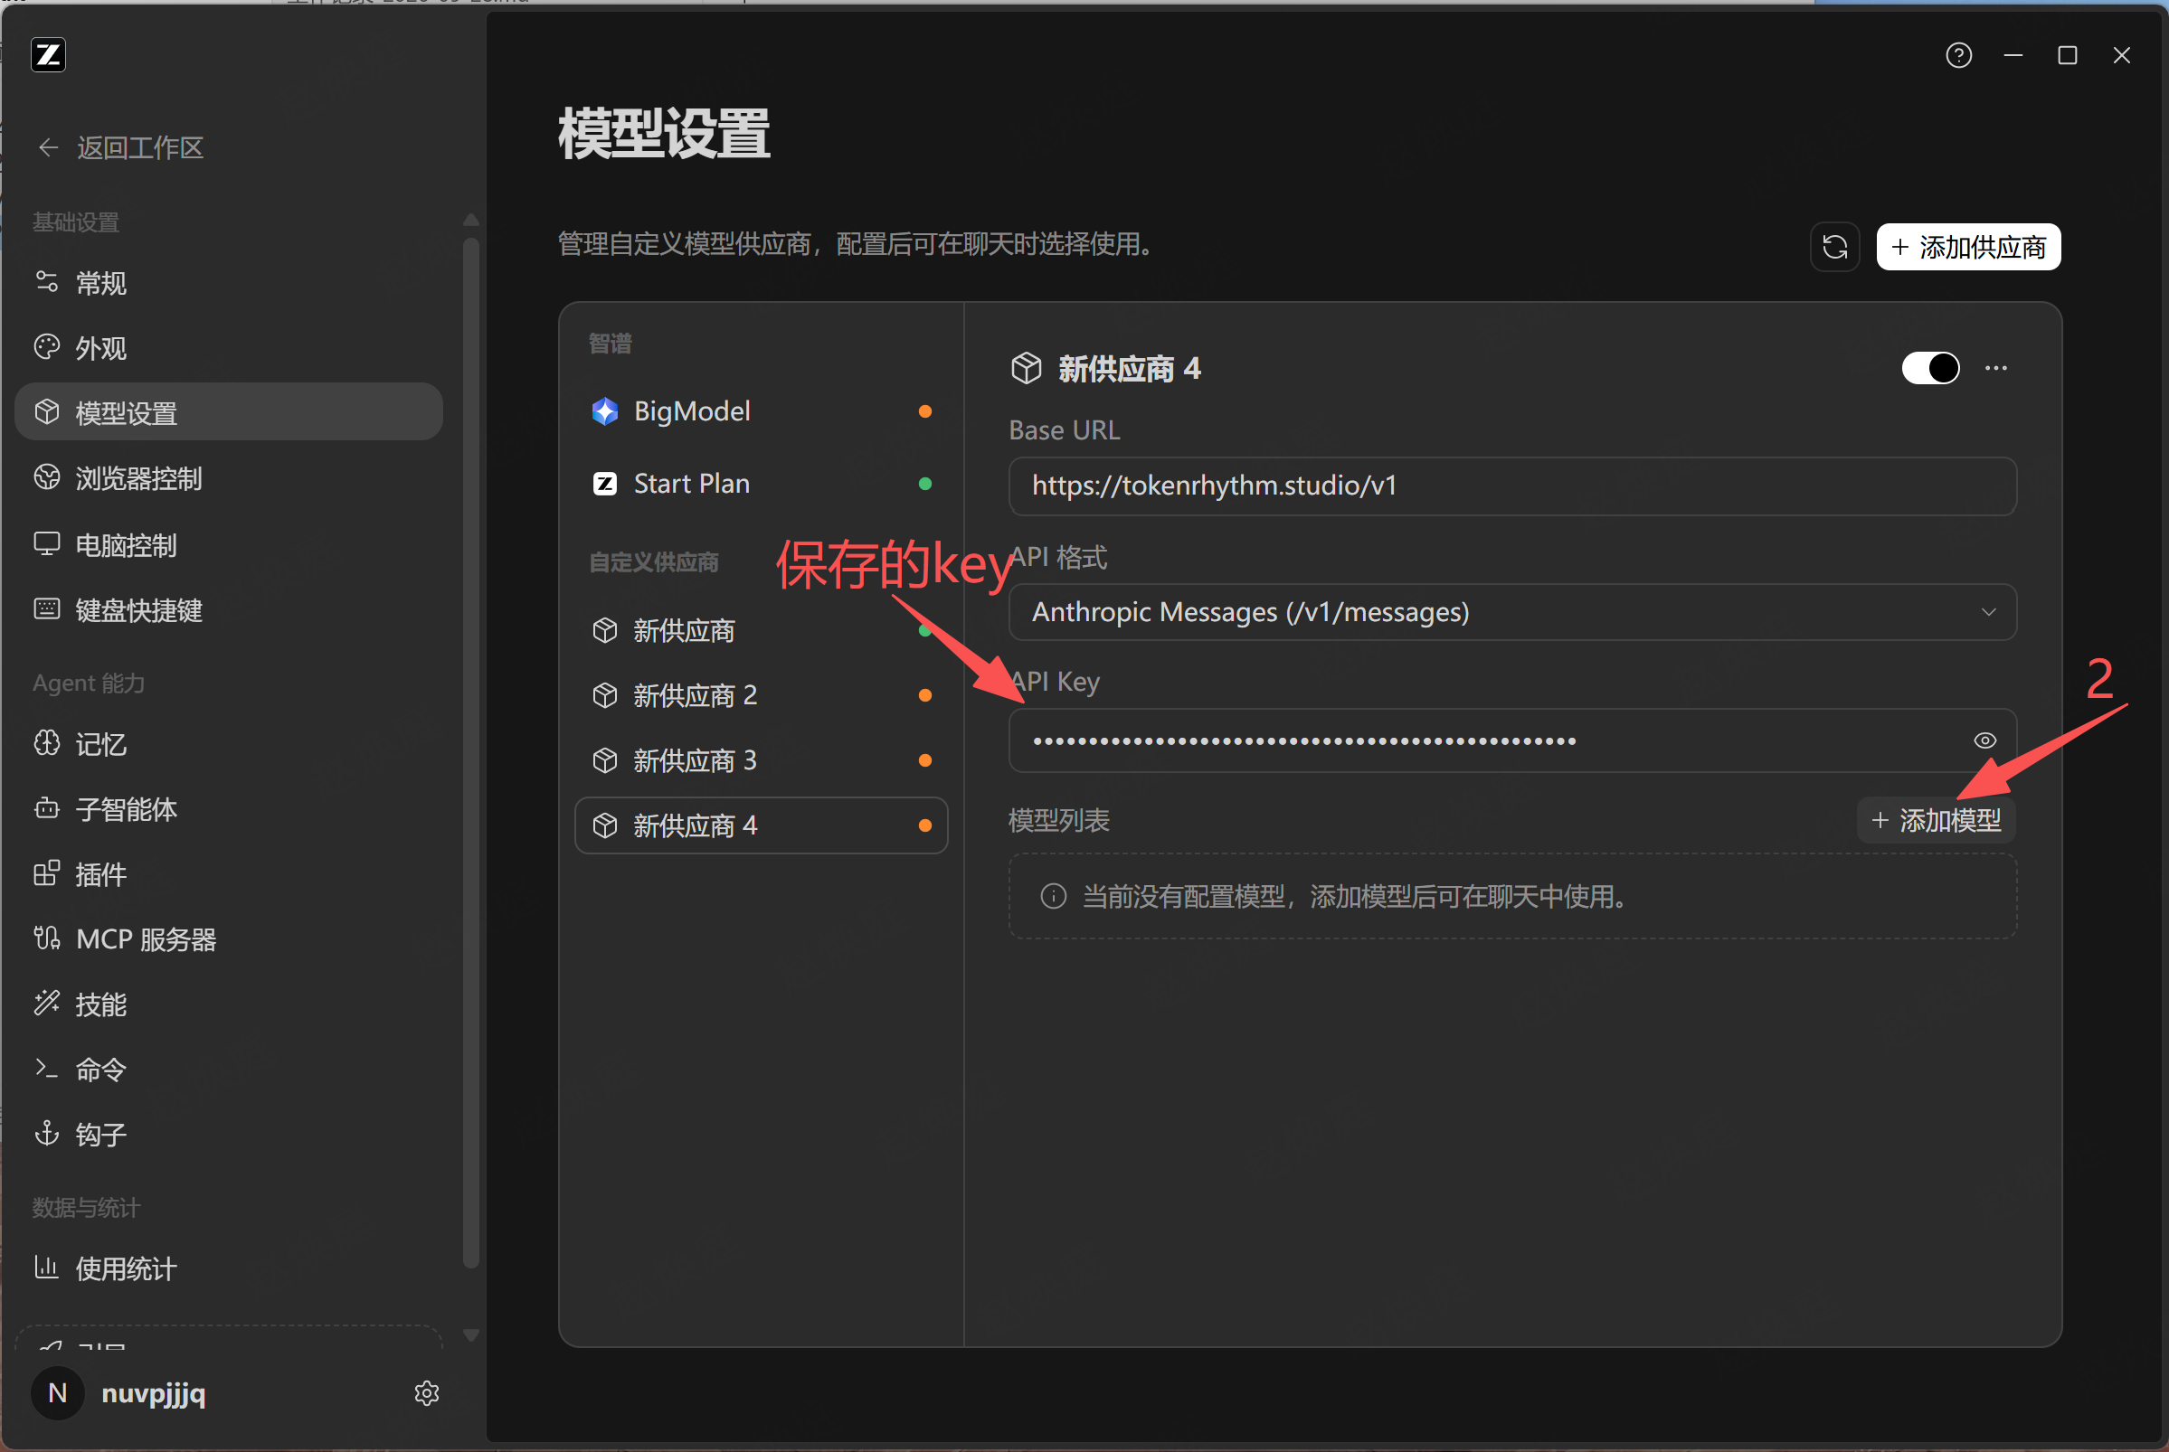Open 常规 settings
This screenshot has width=2169, height=1452.
click(x=228, y=282)
